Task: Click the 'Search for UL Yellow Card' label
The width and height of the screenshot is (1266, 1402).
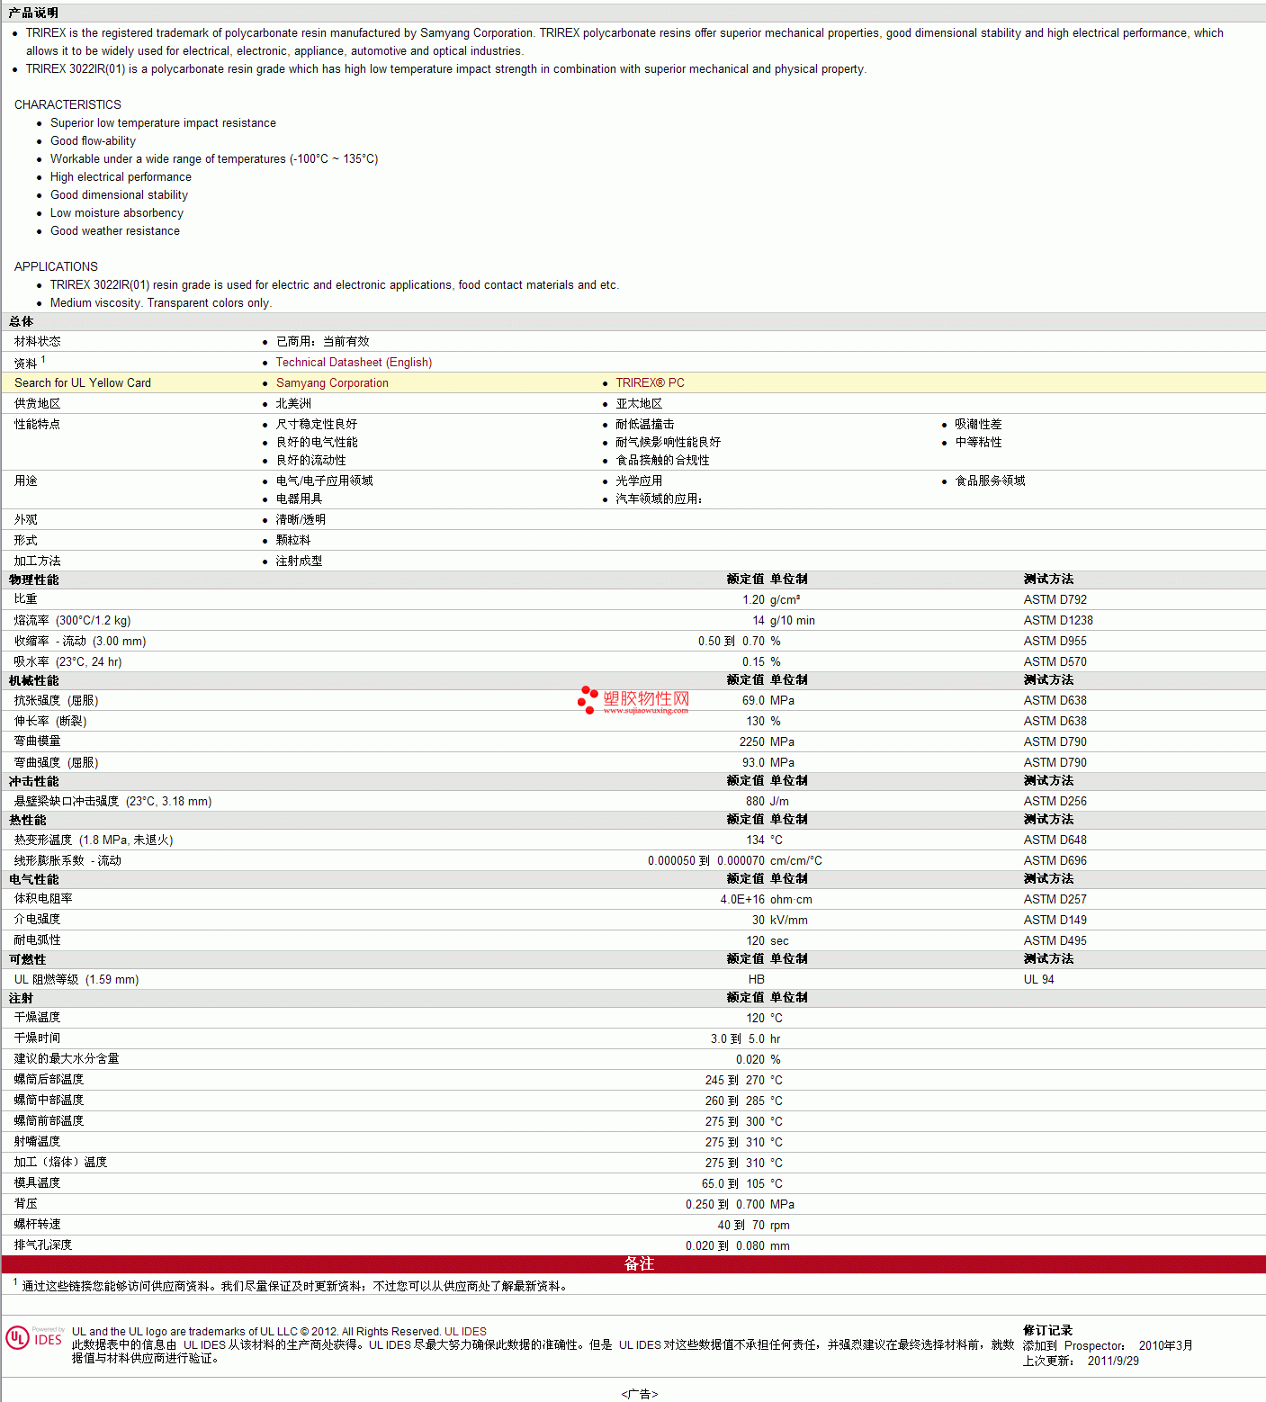Action: click(x=83, y=382)
